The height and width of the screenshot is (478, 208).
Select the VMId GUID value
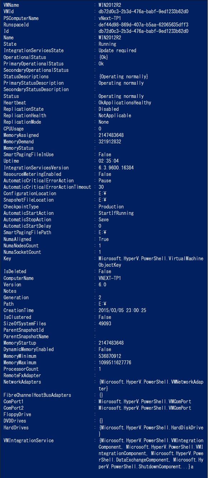(143, 11)
